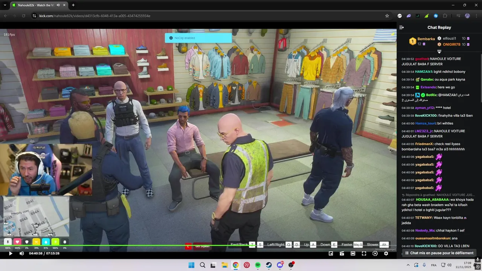Image resolution: width=482 pixels, height=271 pixels.
Task: Bookmark this page with star icon
Action: pos(387,16)
